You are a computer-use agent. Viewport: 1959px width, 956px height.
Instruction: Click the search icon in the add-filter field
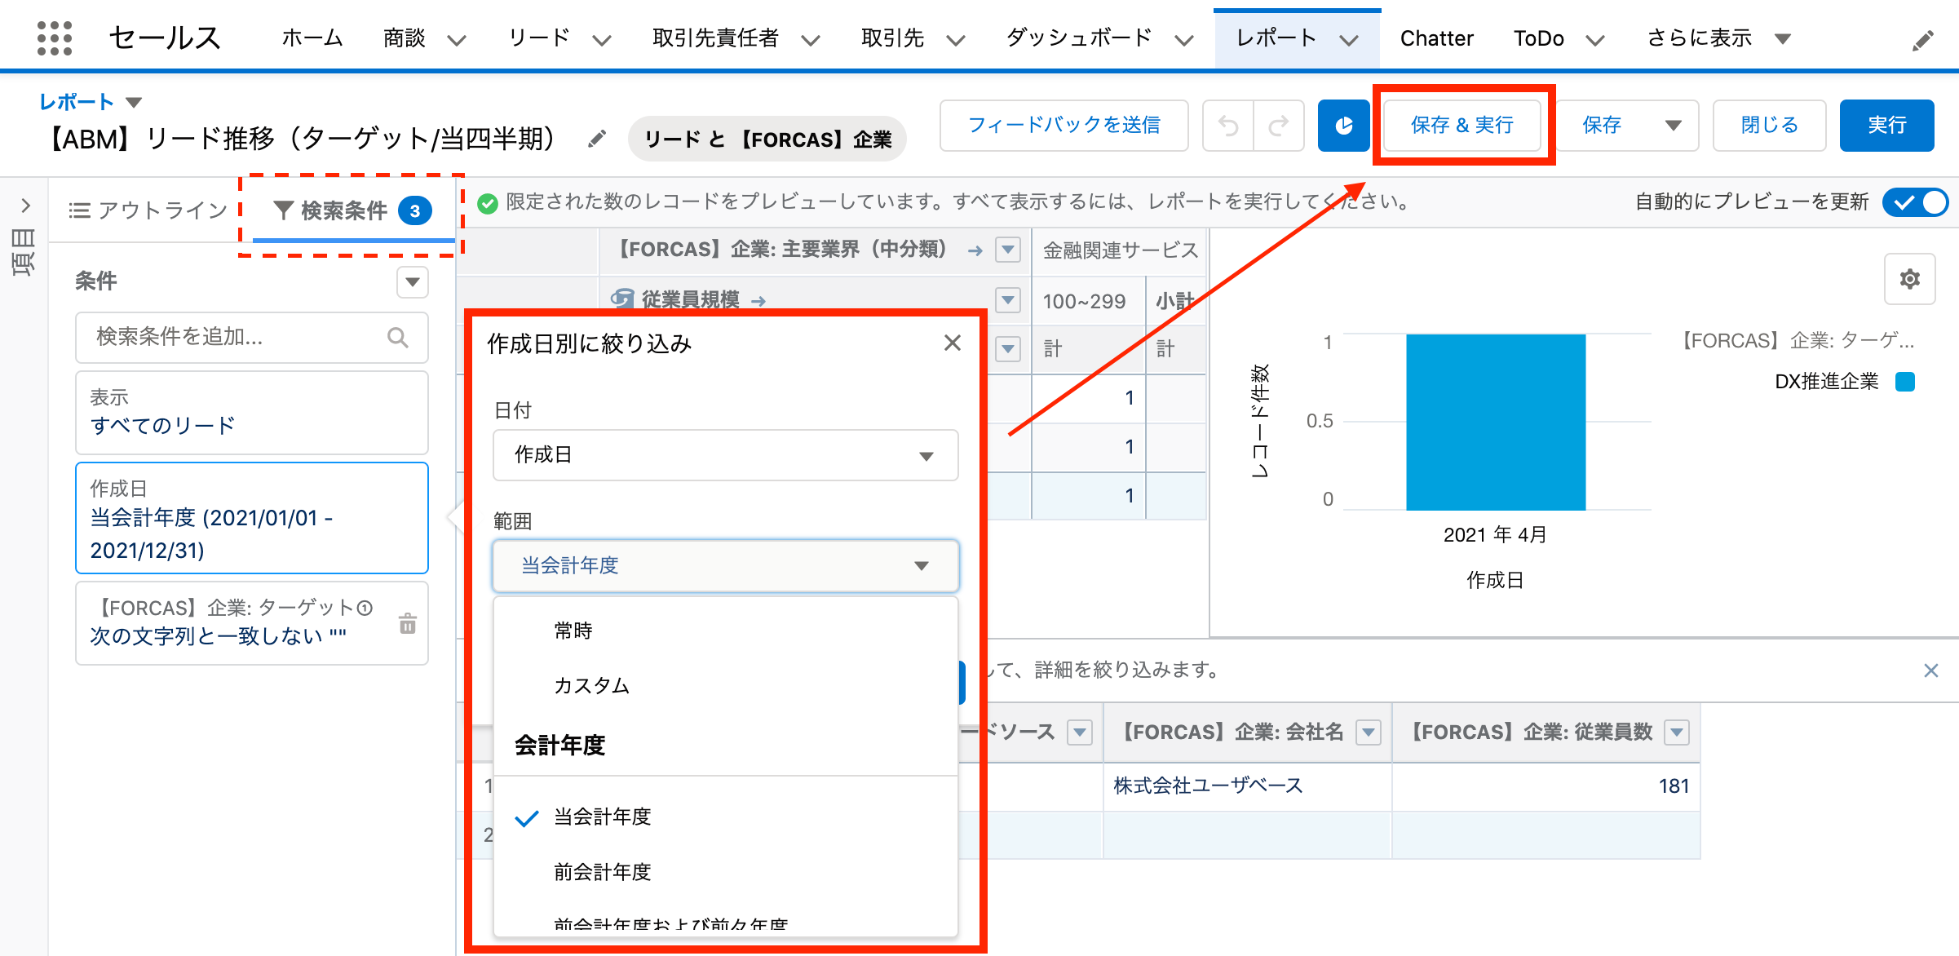(397, 337)
